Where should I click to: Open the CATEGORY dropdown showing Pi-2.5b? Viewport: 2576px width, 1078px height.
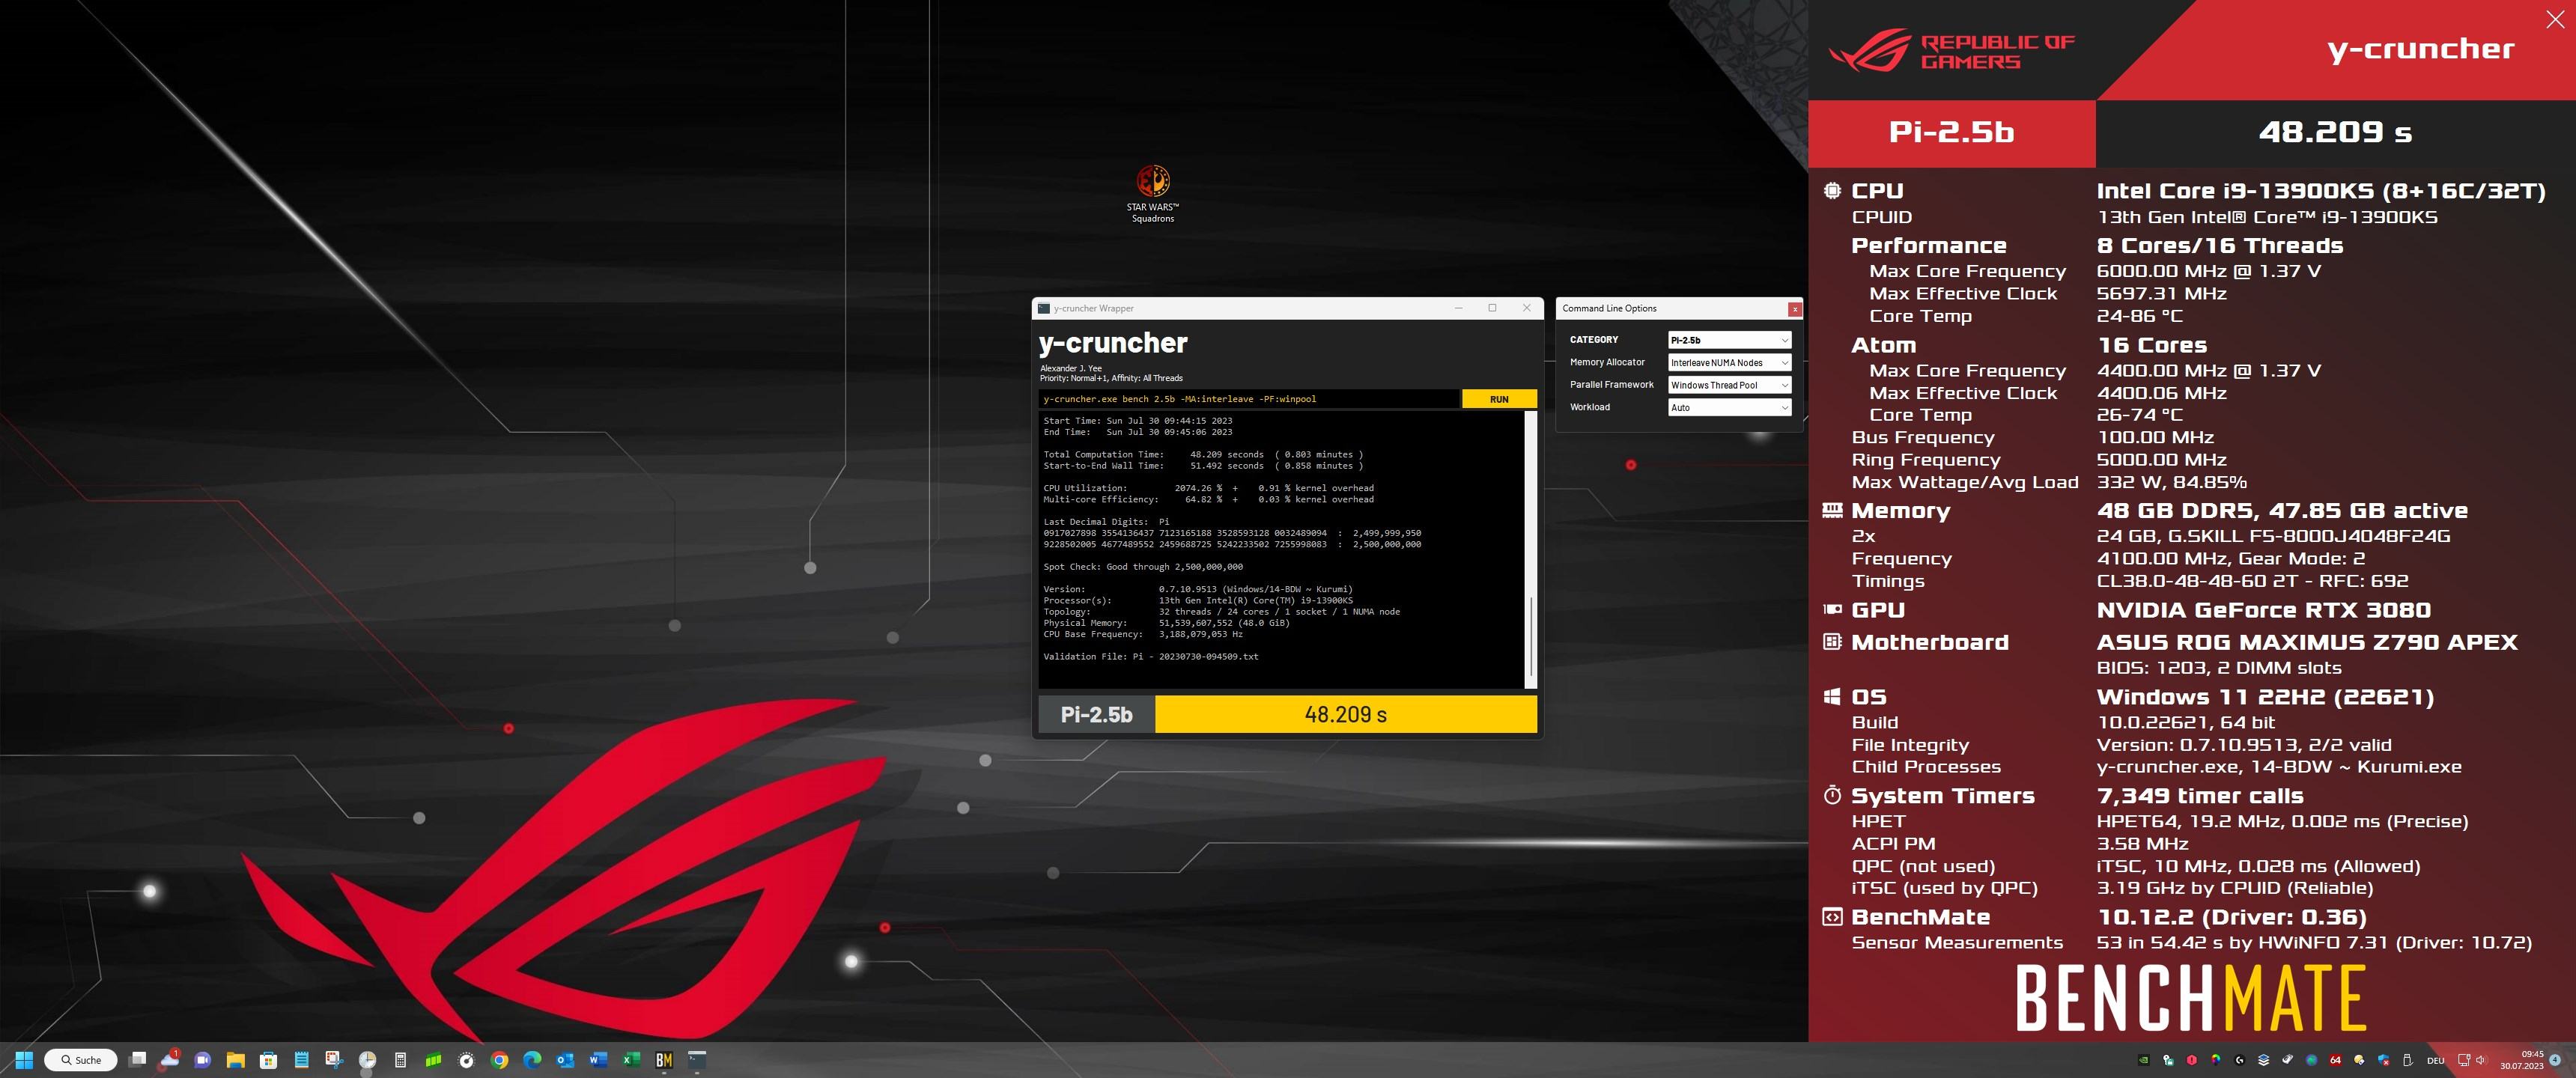click(1729, 340)
